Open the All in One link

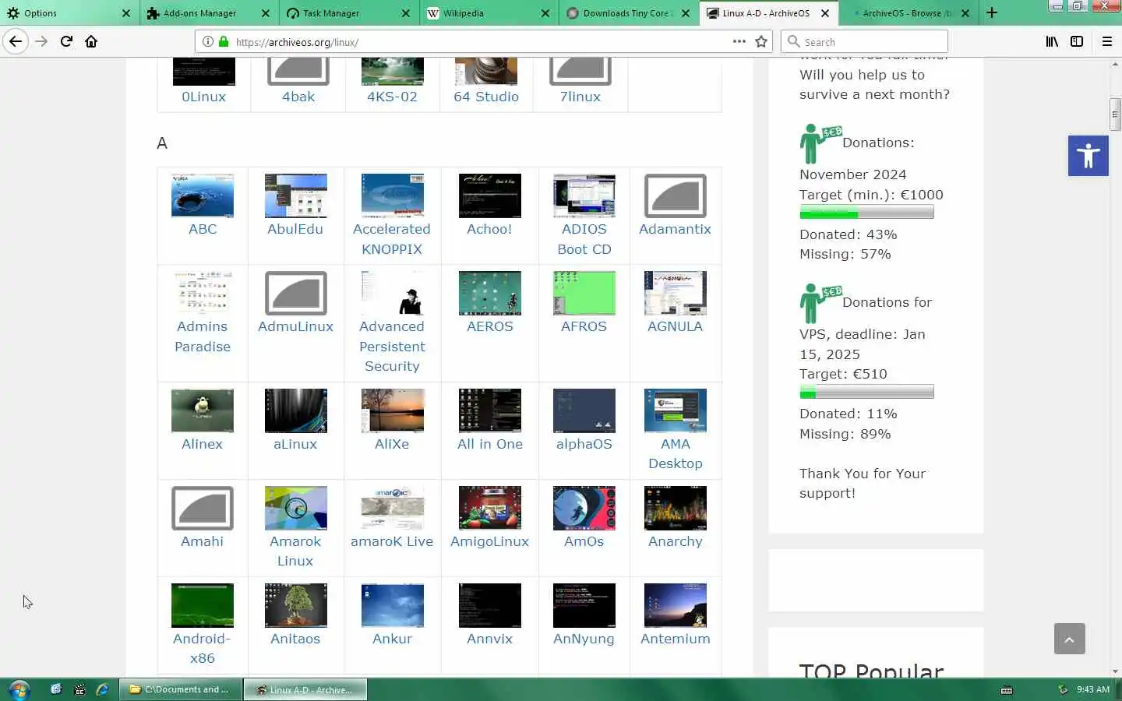(489, 444)
